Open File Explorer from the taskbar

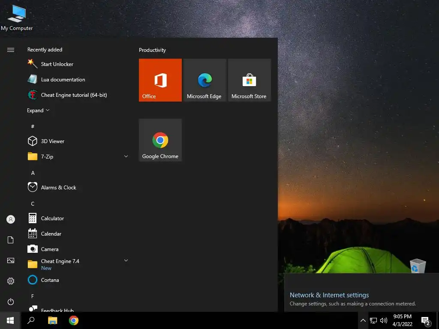tap(52, 320)
